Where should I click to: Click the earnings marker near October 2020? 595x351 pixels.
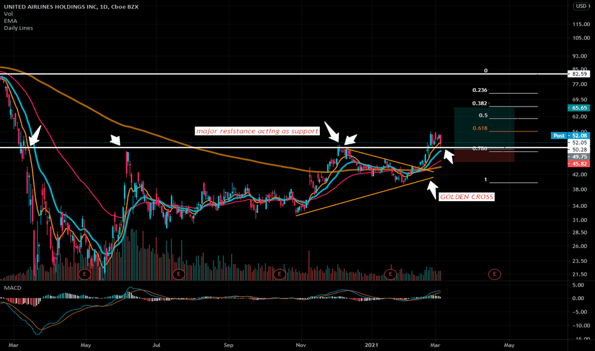(x=279, y=274)
